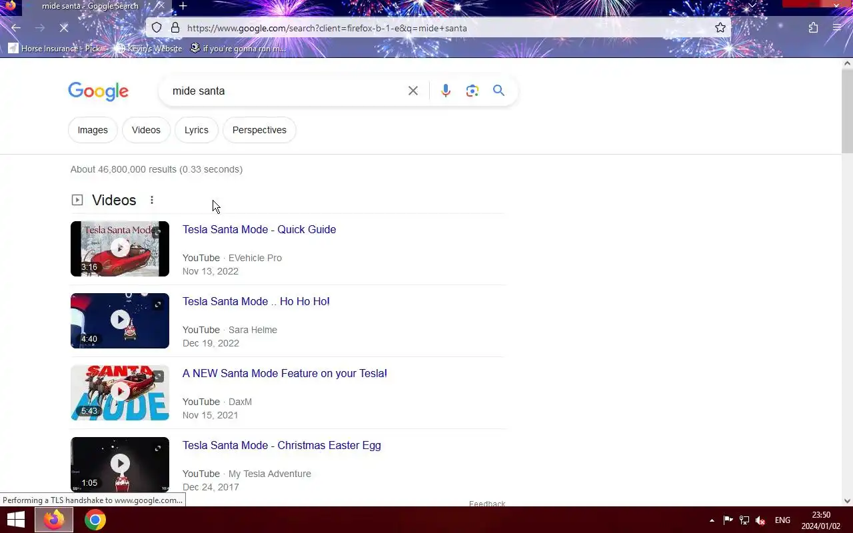
Task: Open the Firefox extensions puzzle icon
Action: point(813,28)
